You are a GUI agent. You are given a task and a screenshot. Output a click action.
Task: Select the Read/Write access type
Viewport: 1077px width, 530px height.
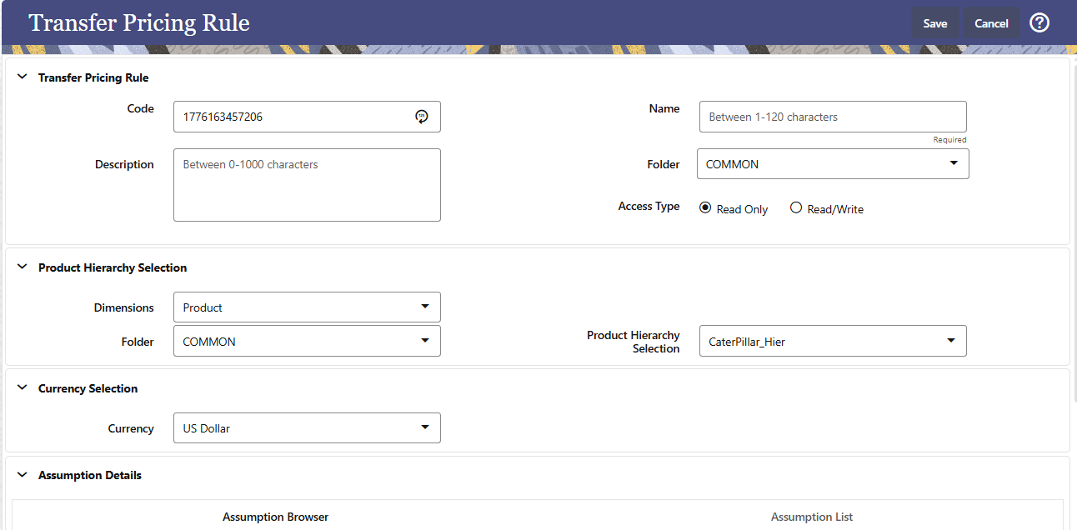pos(796,208)
